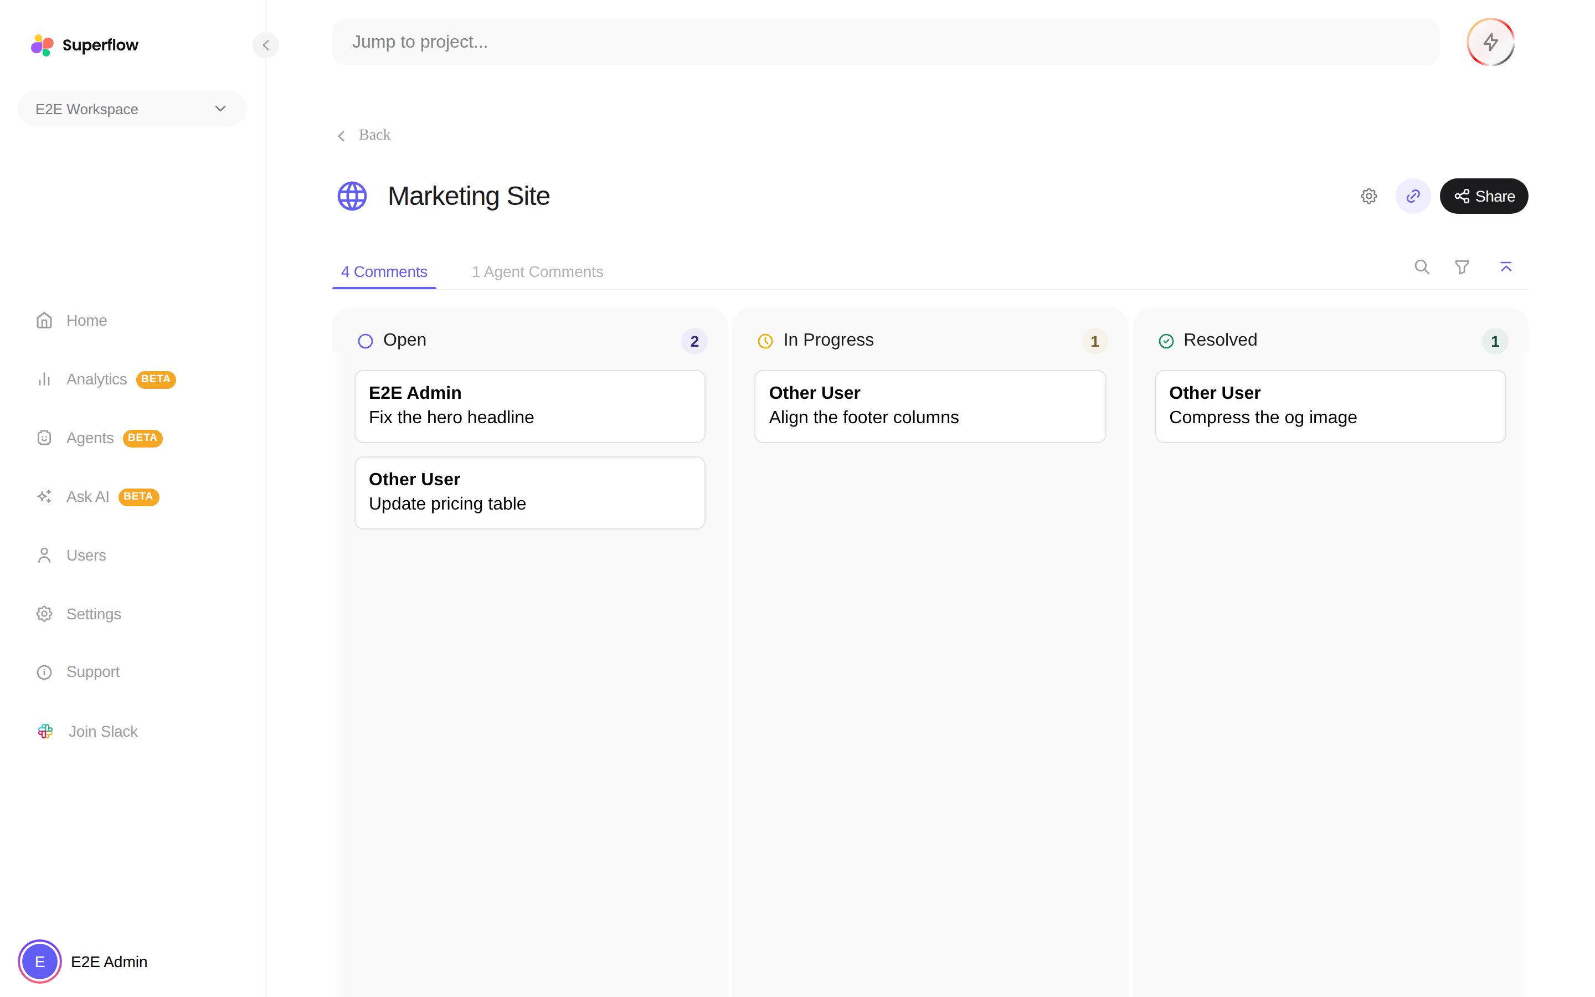This screenshot has height=997, width=1595.
Task: Collapse the sidebar with chevron button
Action: click(266, 45)
